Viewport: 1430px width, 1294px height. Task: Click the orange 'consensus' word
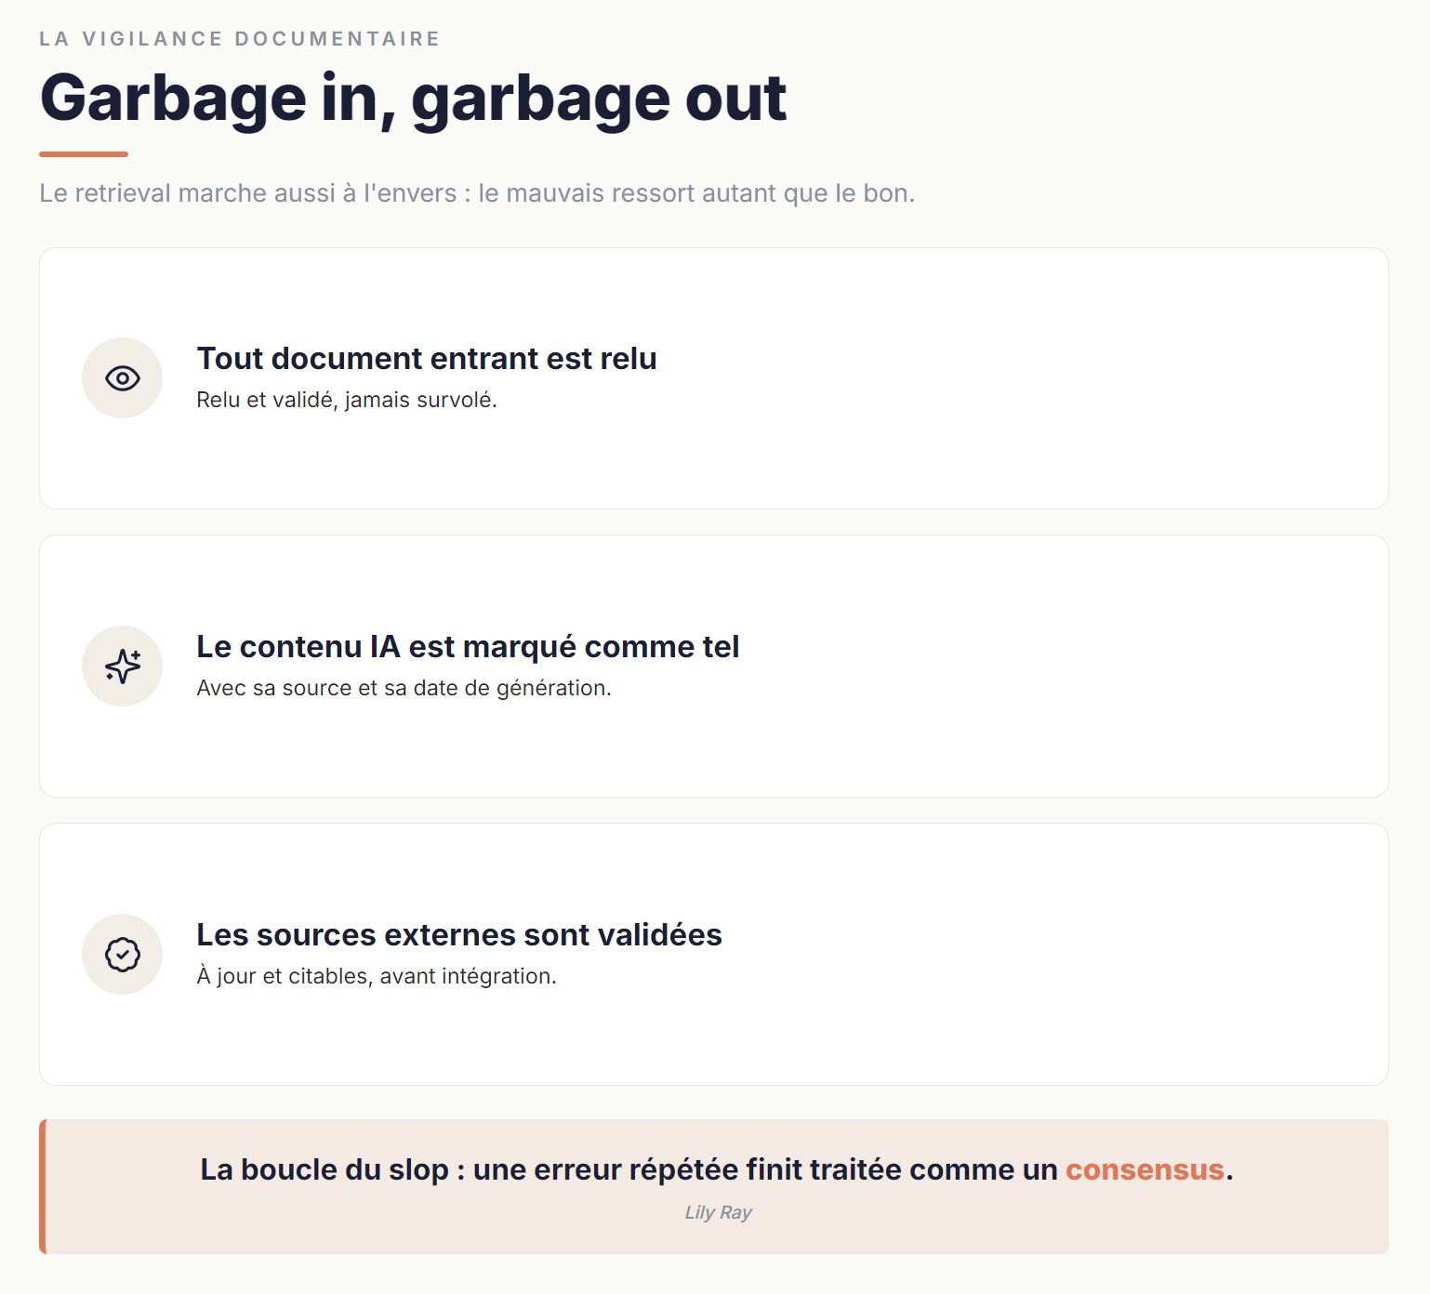(x=1145, y=1169)
